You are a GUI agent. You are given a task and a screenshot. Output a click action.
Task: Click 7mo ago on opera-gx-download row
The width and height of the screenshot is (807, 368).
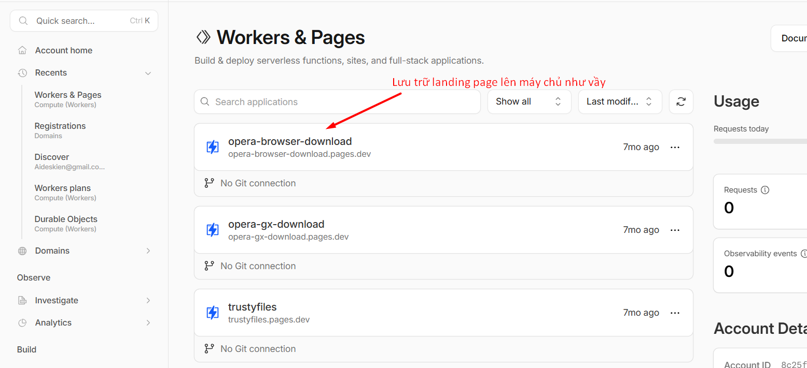coord(641,230)
